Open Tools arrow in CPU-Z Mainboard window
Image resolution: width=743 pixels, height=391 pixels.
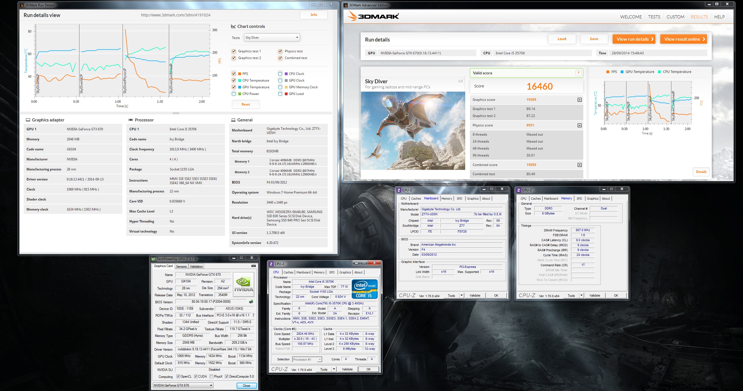point(462,295)
